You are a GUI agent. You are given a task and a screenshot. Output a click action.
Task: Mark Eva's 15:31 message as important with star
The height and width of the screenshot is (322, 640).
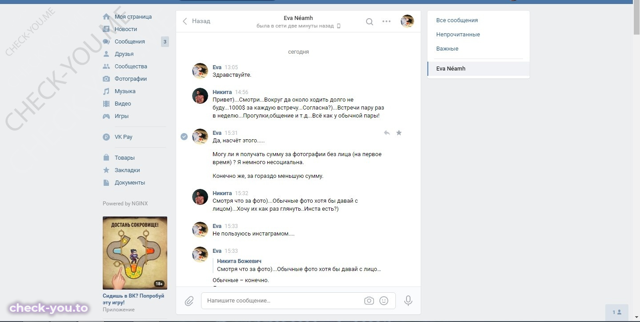coord(399,133)
